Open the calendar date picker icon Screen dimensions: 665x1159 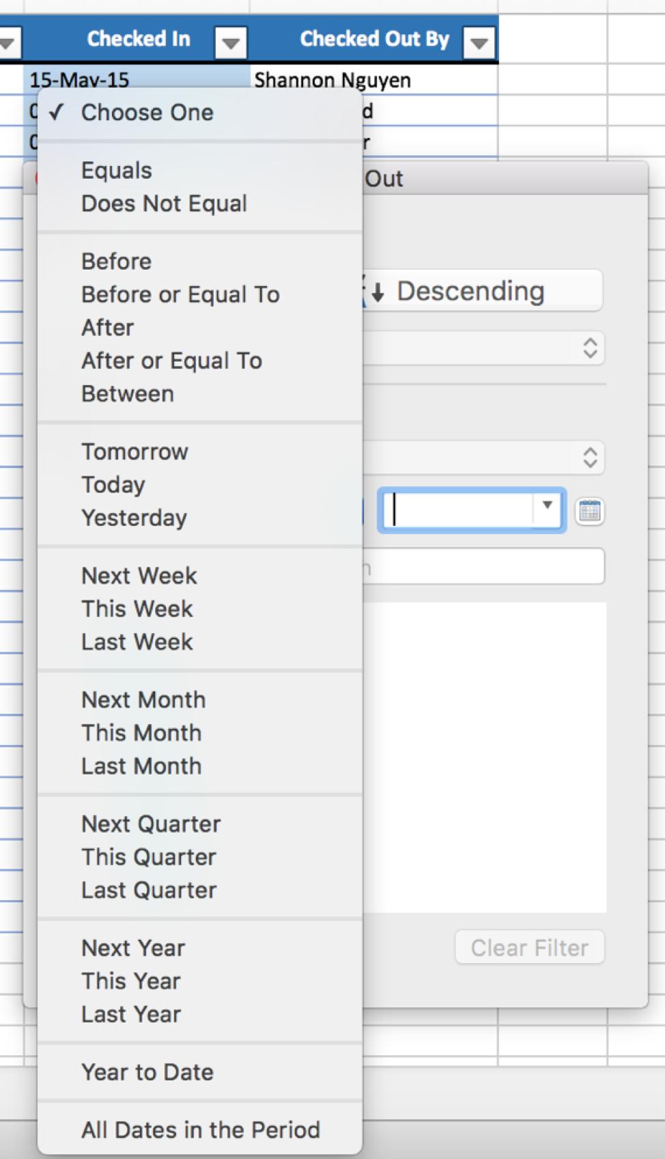[590, 511]
